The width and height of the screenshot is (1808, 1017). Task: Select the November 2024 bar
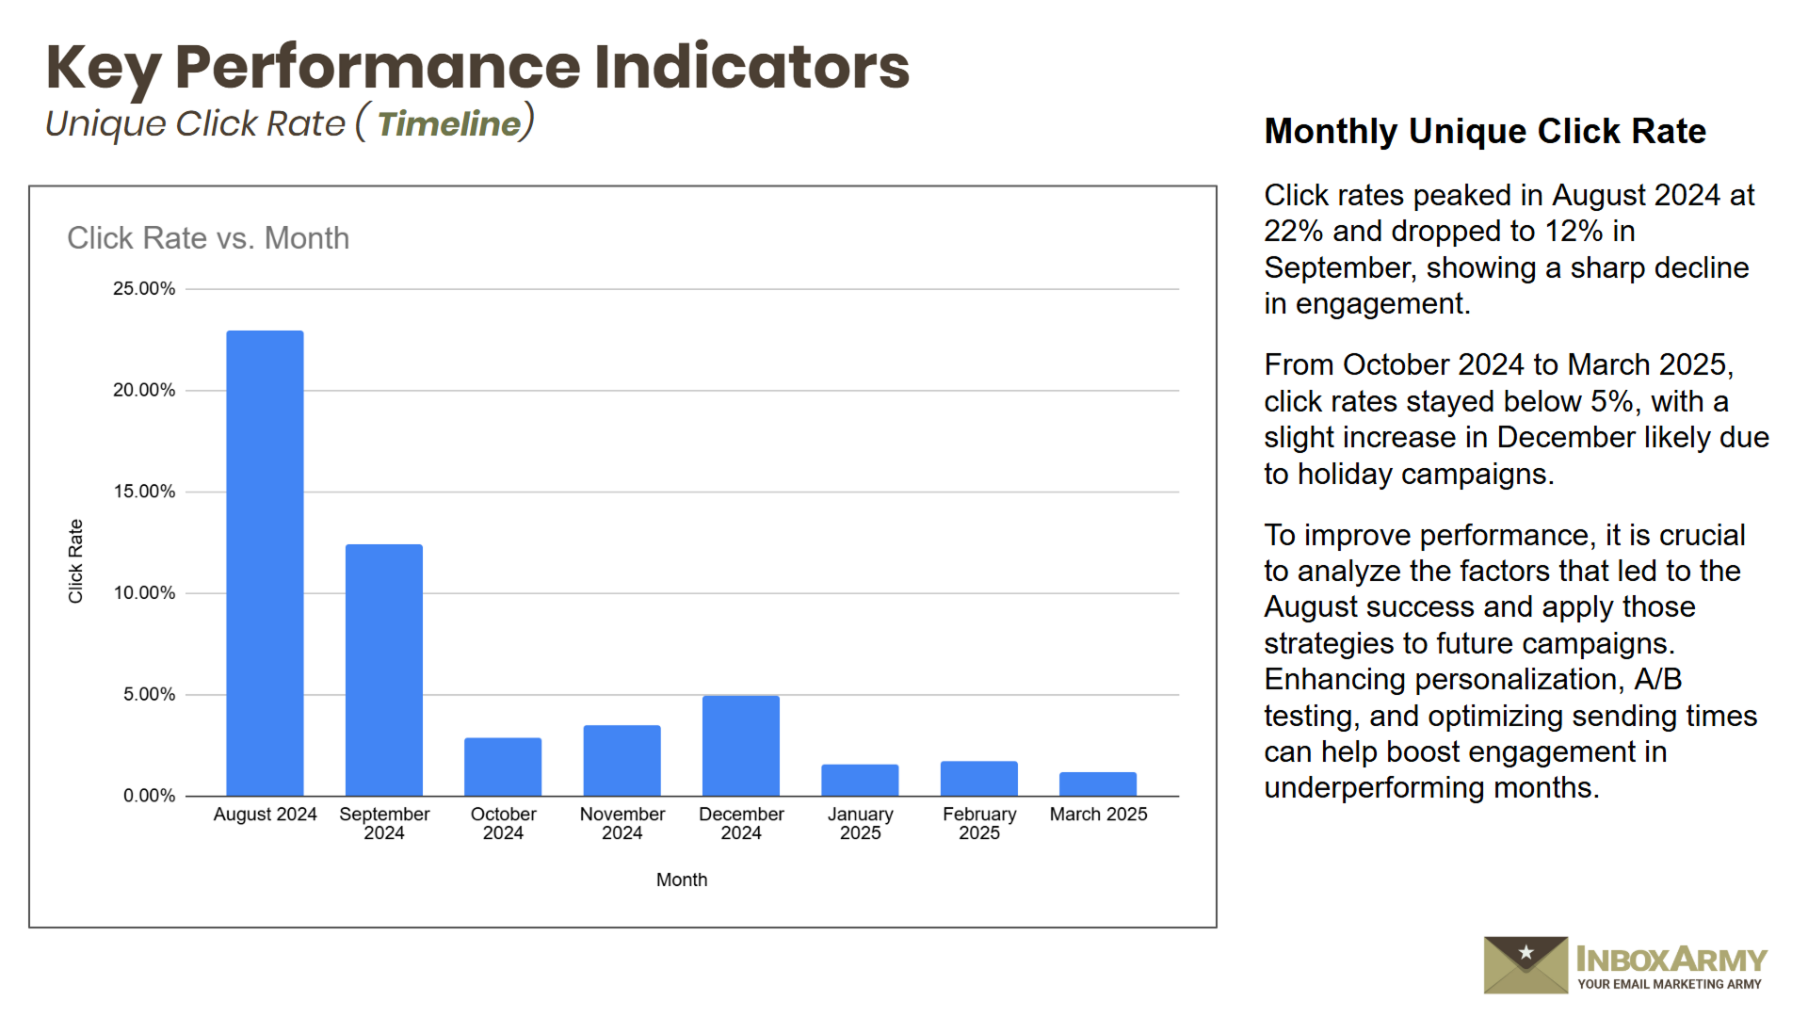621,760
